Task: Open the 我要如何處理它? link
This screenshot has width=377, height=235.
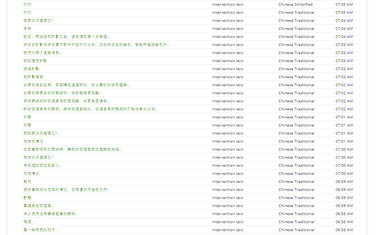Action: pyautogui.click(x=39, y=21)
